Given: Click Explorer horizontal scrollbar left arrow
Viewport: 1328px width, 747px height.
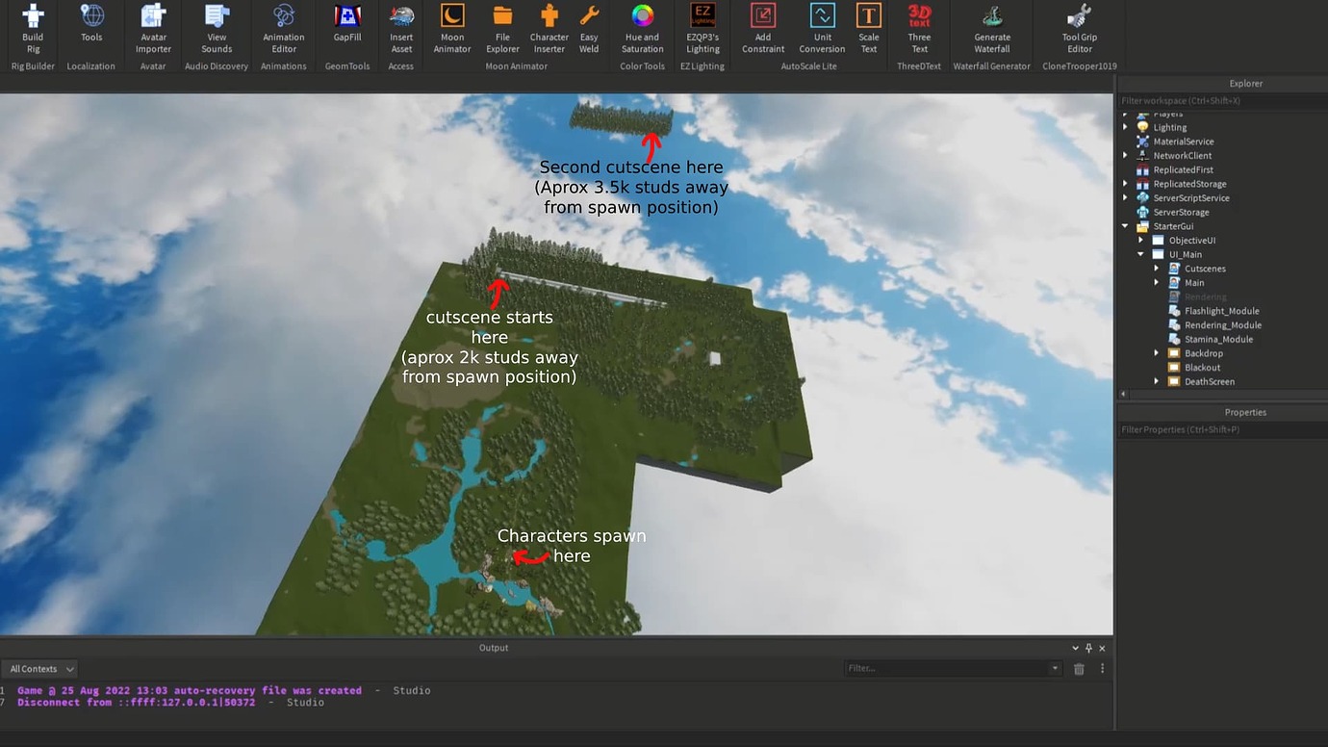Looking at the screenshot, I should (x=1122, y=395).
